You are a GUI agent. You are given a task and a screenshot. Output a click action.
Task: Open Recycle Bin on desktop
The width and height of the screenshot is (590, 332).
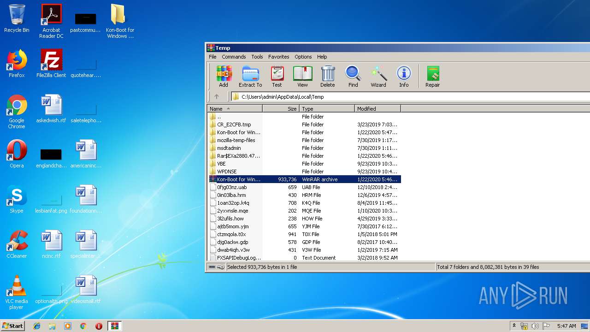point(17,18)
